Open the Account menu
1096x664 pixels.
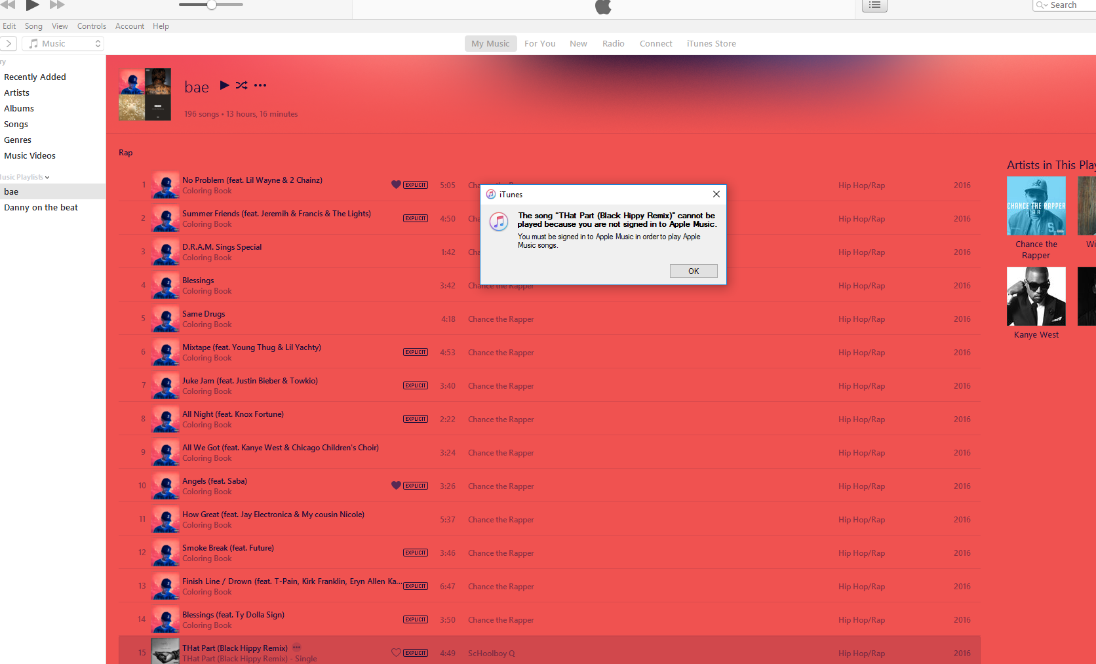pos(130,26)
